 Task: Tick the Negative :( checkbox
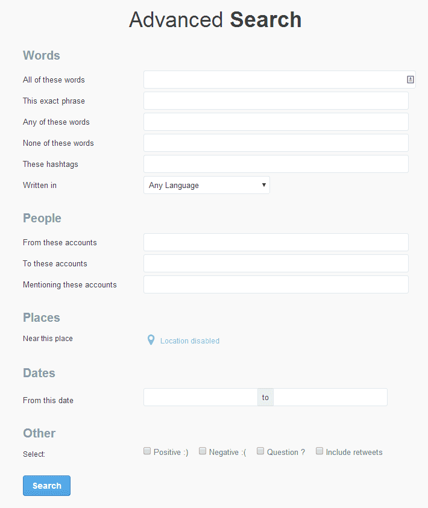[x=203, y=451]
